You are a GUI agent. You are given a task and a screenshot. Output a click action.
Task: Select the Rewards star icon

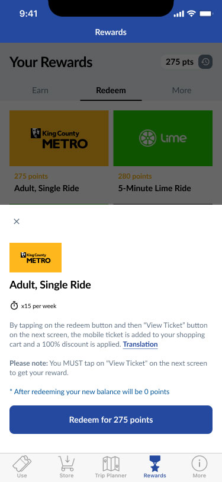pyautogui.click(x=155, y=464)
